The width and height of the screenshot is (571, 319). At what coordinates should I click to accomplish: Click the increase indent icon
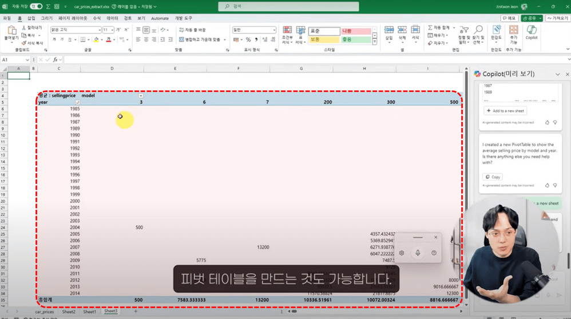click(x=170, y=39)
